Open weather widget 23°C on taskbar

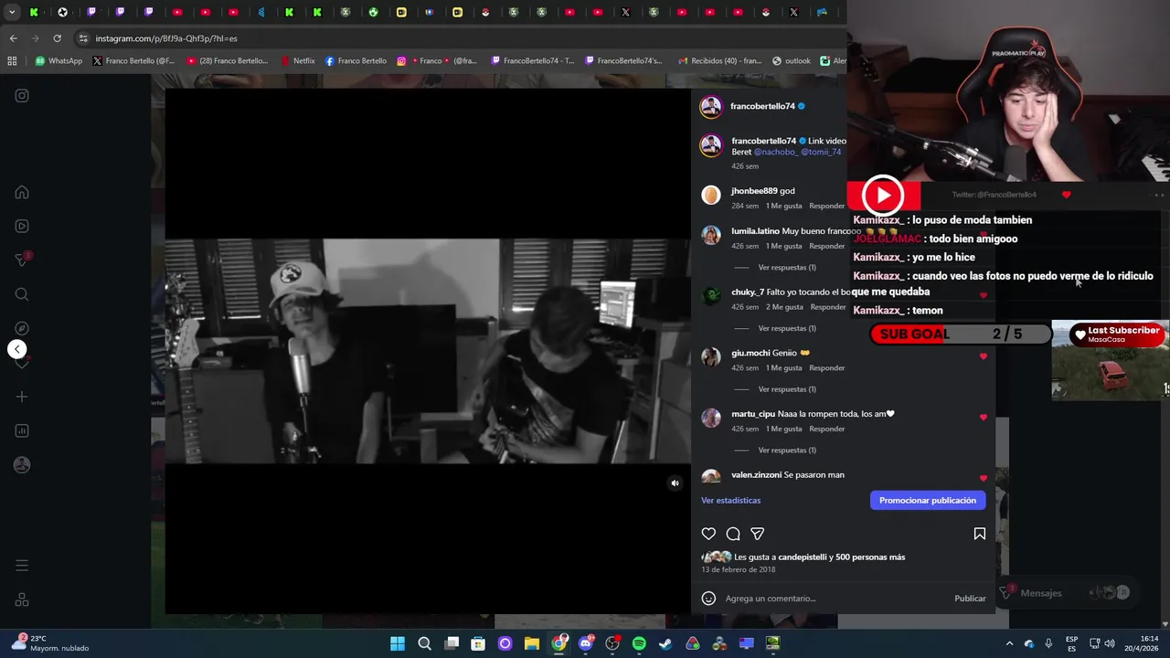tap(51, 643)
